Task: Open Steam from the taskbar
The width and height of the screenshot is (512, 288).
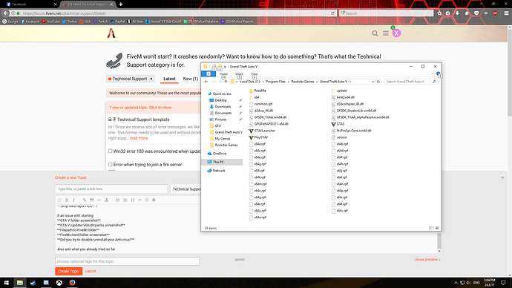Action: coord(33,283)
